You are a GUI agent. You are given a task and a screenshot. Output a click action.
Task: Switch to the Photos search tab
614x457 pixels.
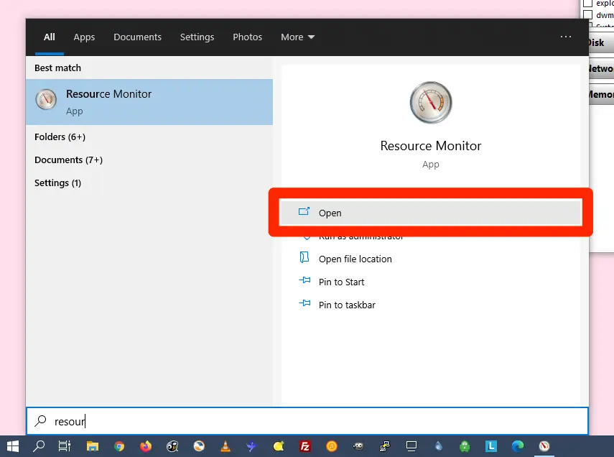(x=247, y=37)
